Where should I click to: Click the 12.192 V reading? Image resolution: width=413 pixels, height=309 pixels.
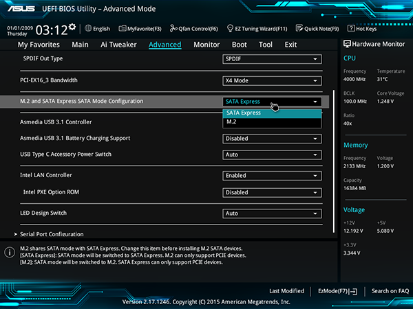pyautogui.click(x=353, y=231)
